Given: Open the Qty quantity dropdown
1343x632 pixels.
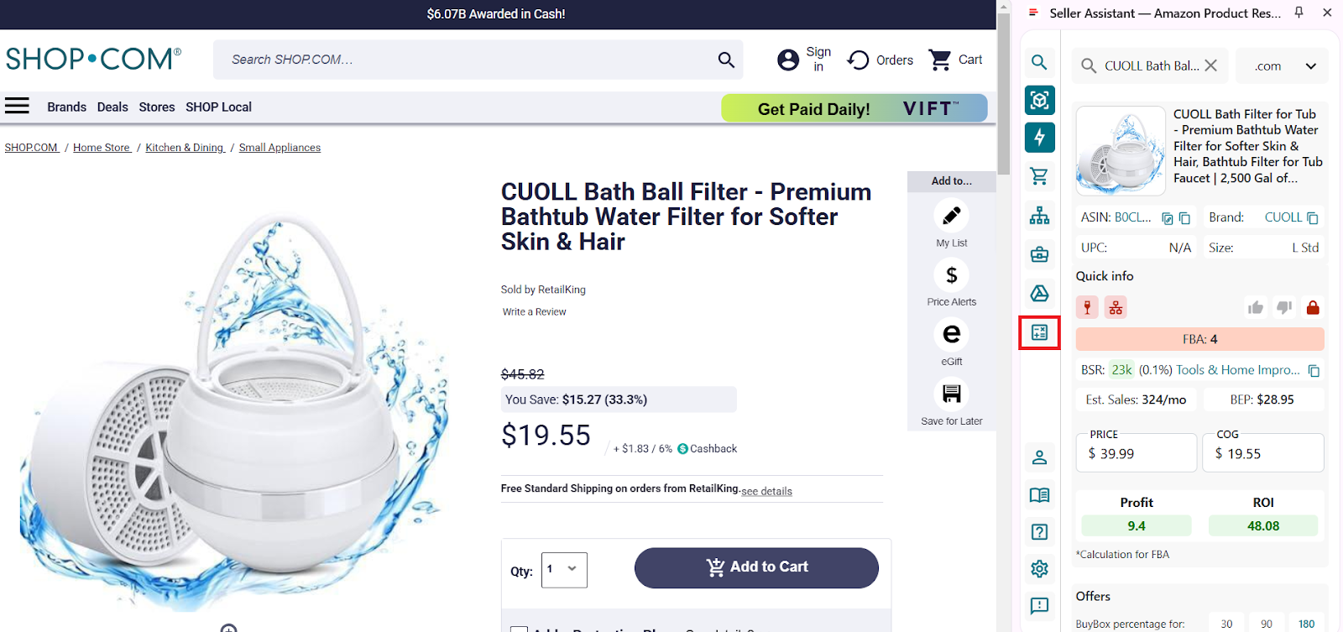Looking at the screenshot, I should (563, 570).
